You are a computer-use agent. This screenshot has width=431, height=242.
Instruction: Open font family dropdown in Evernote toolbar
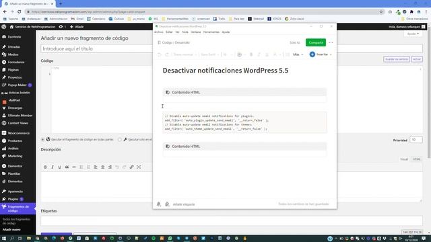pos(209,54)
